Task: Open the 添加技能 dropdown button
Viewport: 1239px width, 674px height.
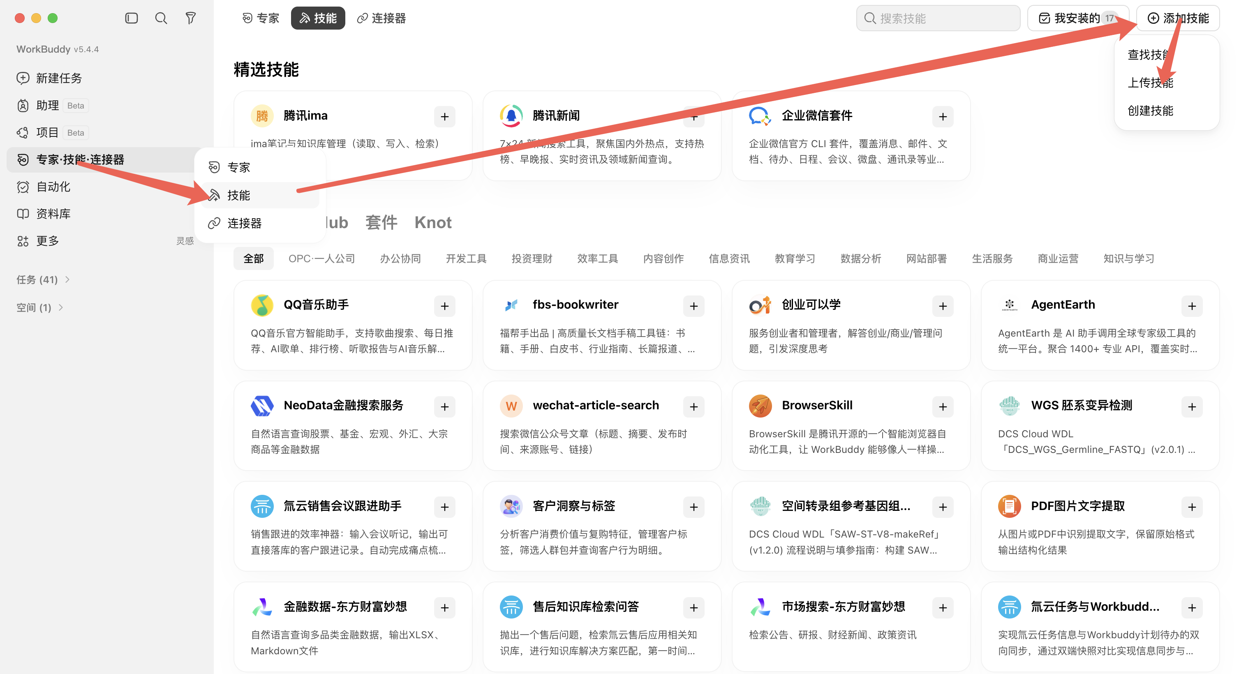Action: 1177,18
